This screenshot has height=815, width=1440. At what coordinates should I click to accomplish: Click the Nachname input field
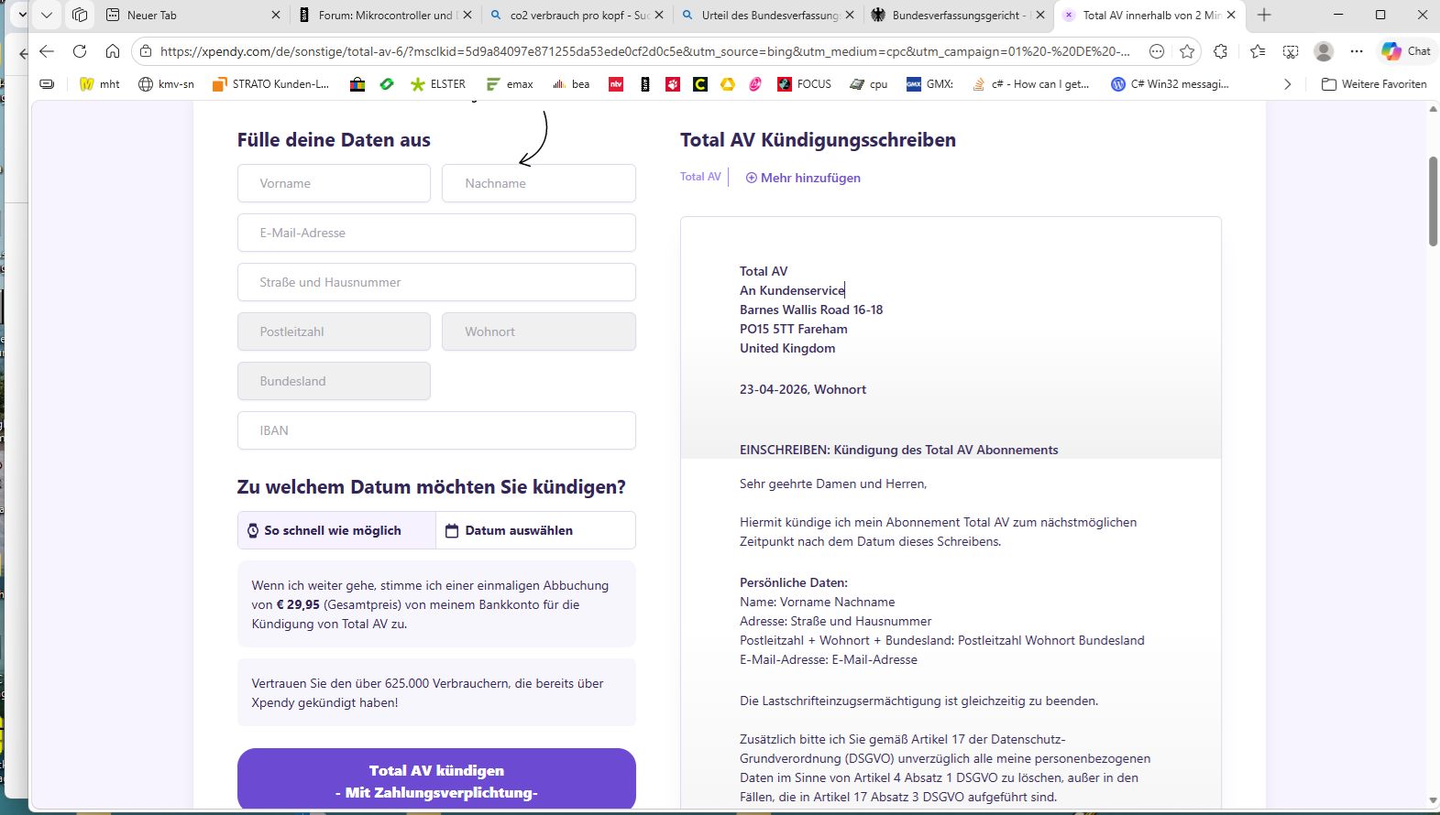point(539,183)
